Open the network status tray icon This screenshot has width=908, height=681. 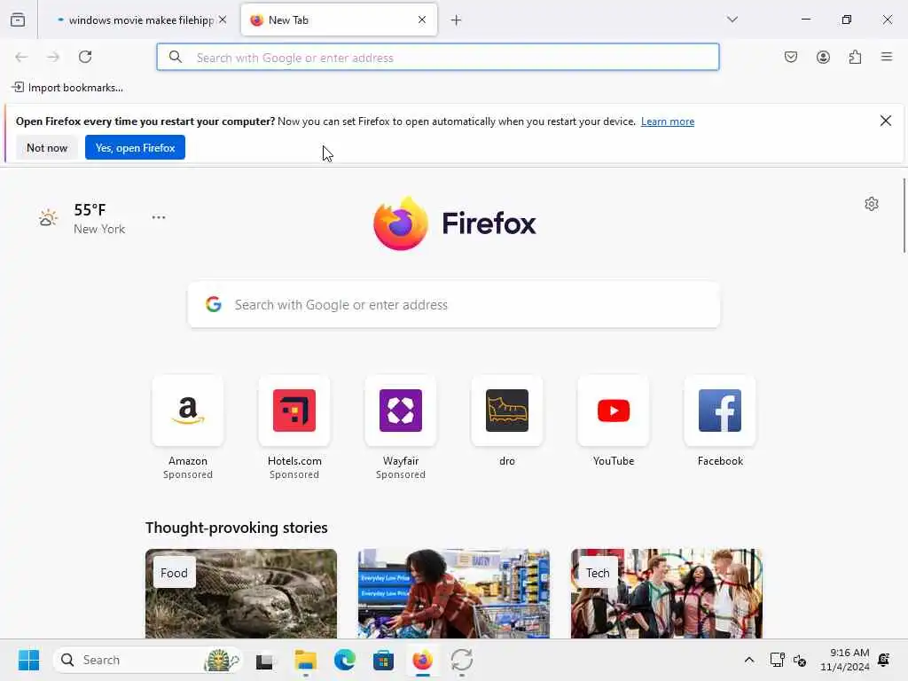point(777,660)
